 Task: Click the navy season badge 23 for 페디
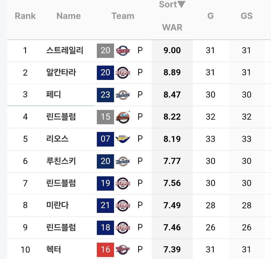point(105,95)
